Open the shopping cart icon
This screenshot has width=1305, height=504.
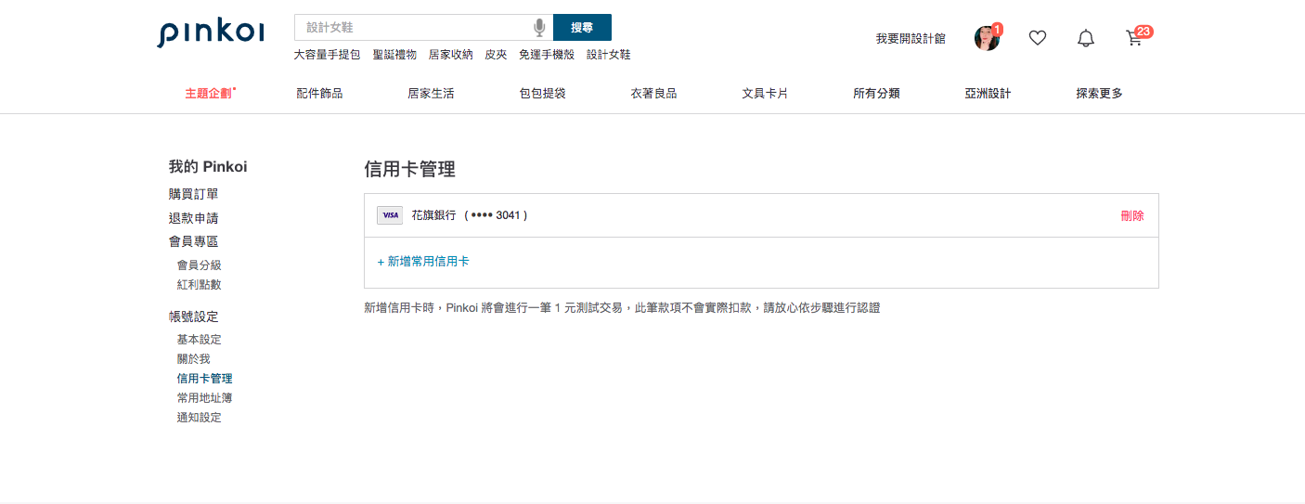[x=1134, y=38]
